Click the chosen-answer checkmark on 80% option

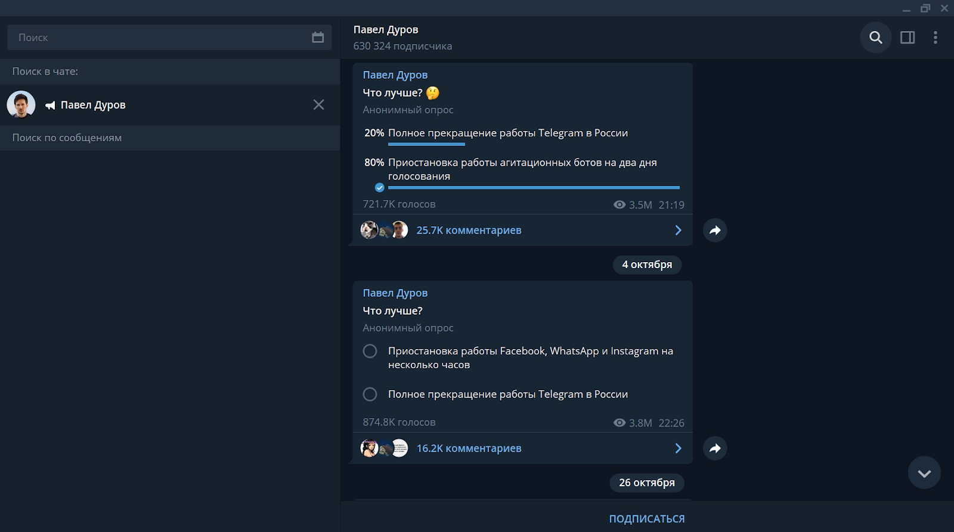(x=380, y=188)
